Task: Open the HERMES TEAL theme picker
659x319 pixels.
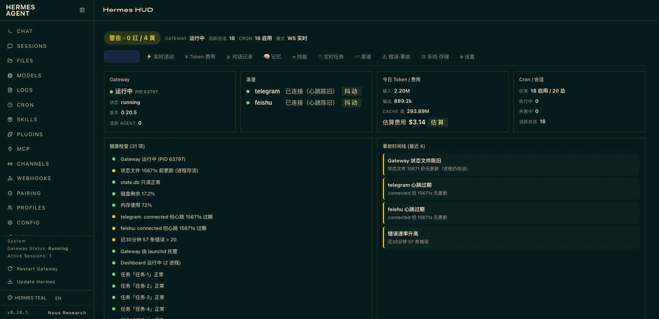Action: (x=27, y=298)
